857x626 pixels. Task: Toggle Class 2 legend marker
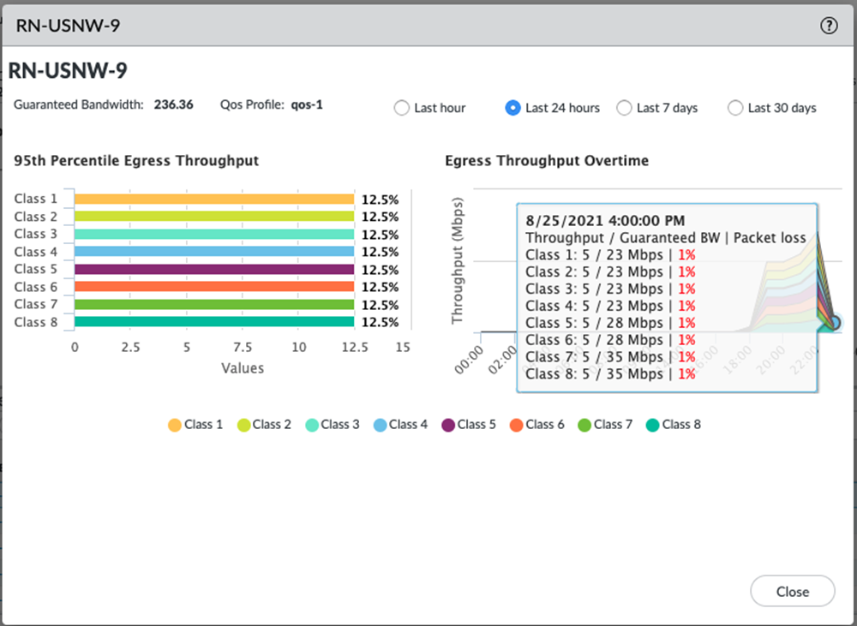[243, 425]
